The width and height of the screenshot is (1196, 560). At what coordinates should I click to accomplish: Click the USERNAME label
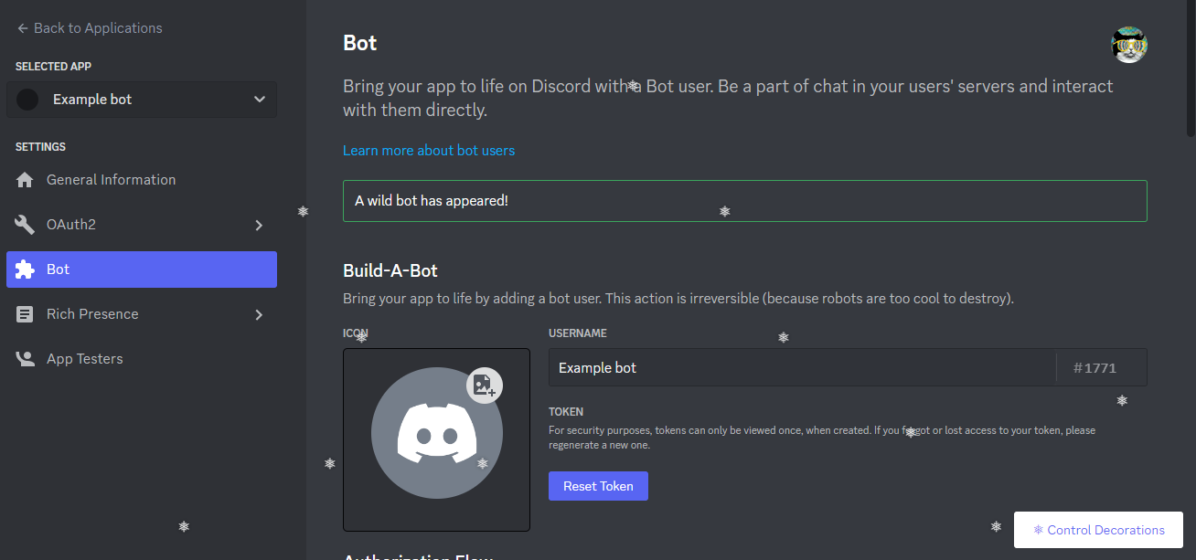[x=578, y=333]
